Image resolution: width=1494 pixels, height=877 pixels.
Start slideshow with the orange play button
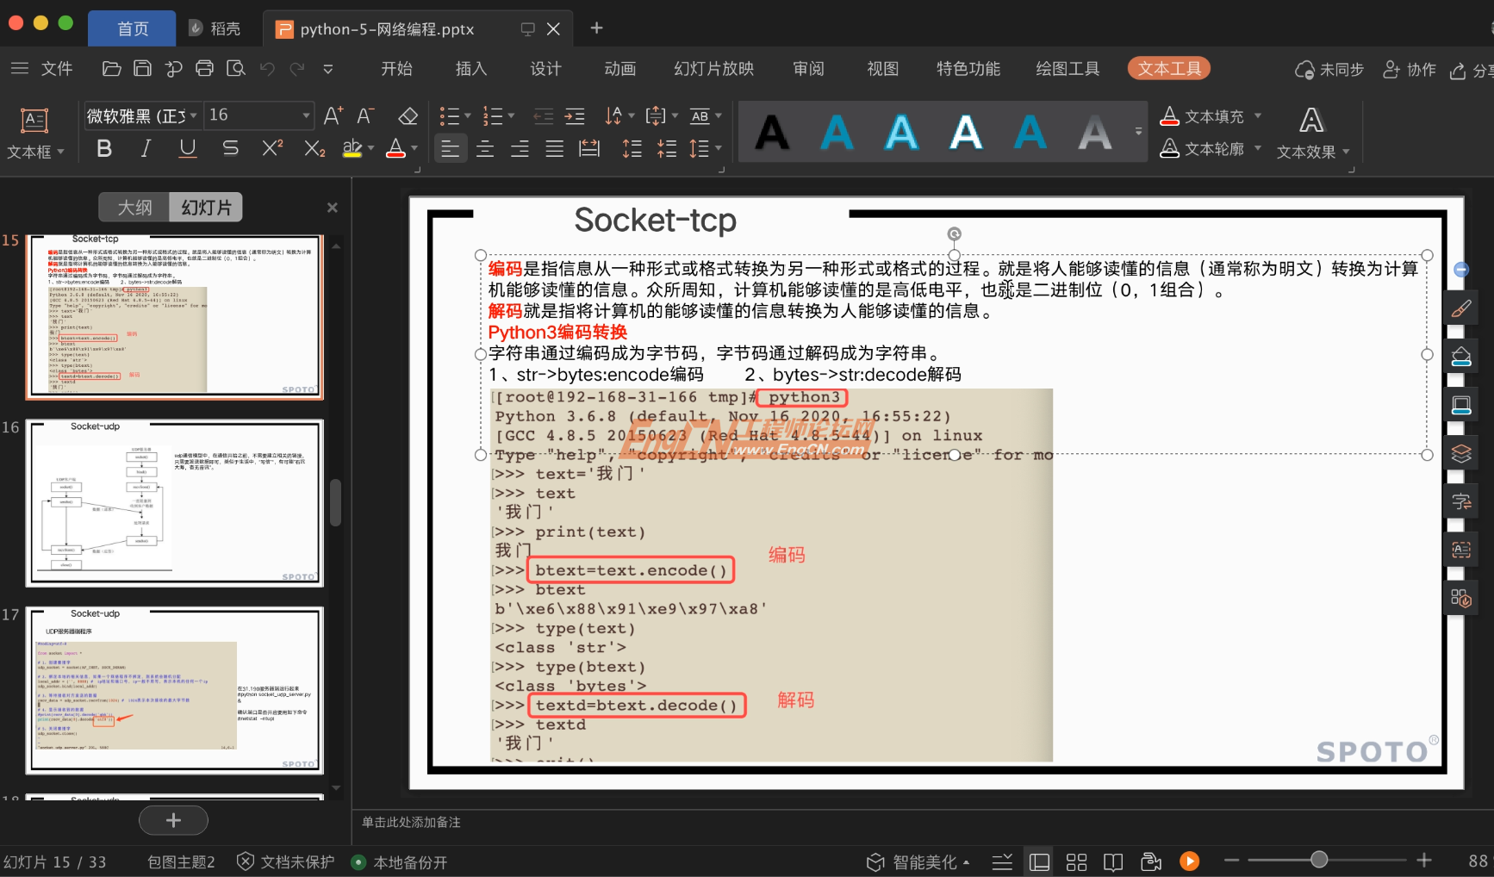(x=1190, y=861)
